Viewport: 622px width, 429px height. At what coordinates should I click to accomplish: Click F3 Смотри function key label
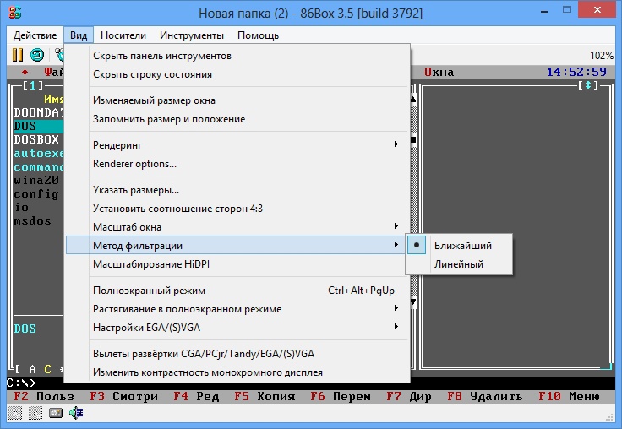(x=123, y=397)
